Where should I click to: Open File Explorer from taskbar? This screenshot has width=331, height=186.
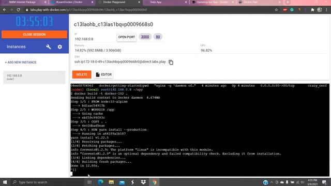(x=111, y=182)
